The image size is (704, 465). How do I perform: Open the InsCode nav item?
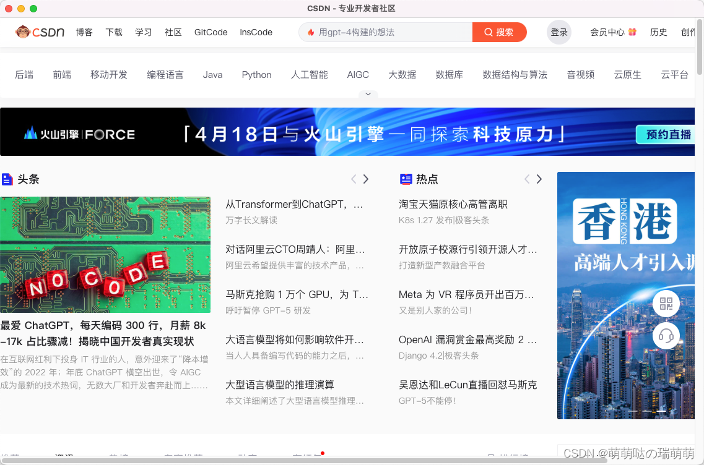coord(256,32)
